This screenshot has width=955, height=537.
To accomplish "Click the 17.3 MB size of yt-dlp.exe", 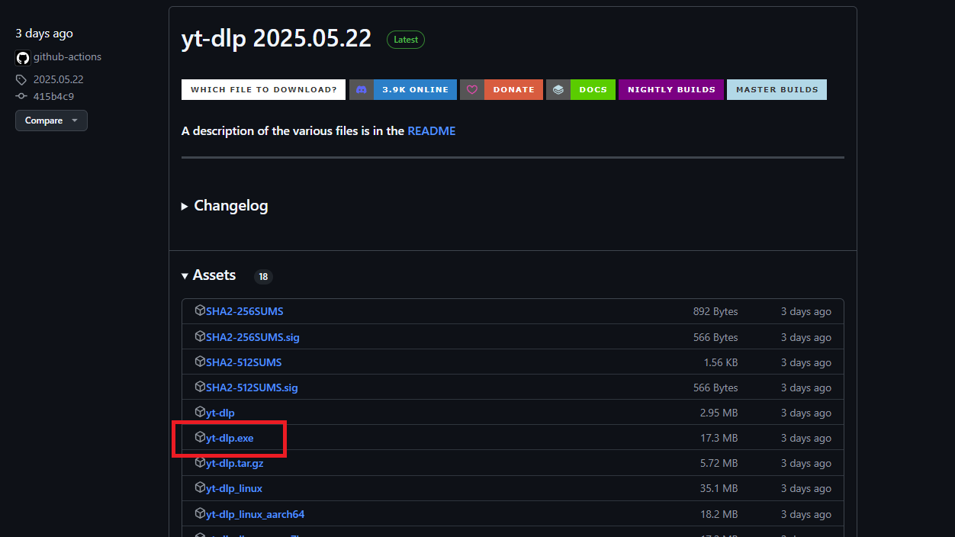I will pyautogui.click(x=719, y=438).
